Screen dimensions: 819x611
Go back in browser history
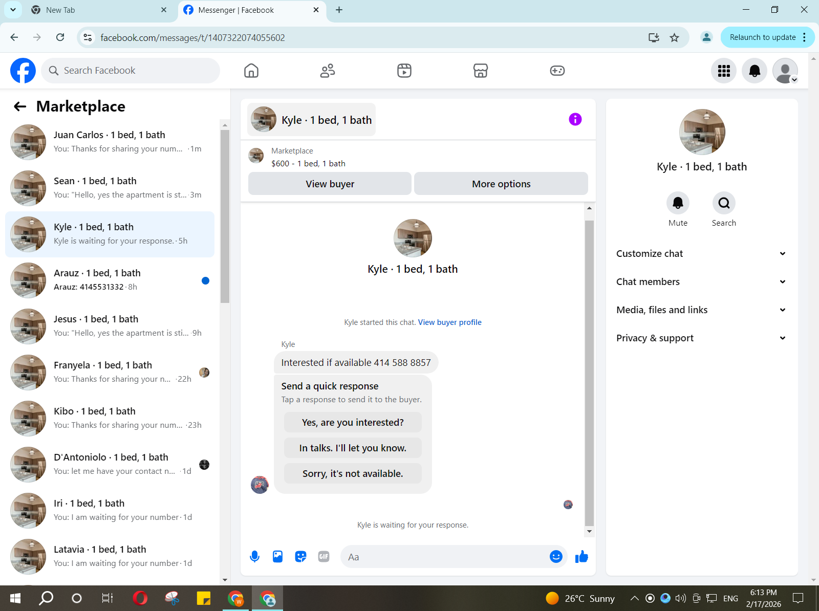(14, 37)
